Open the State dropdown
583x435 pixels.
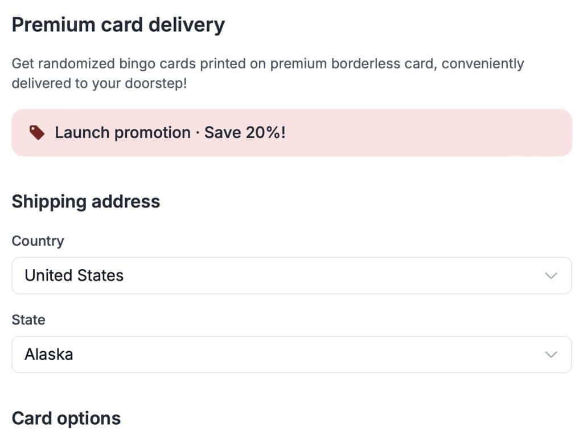(291, 354)
